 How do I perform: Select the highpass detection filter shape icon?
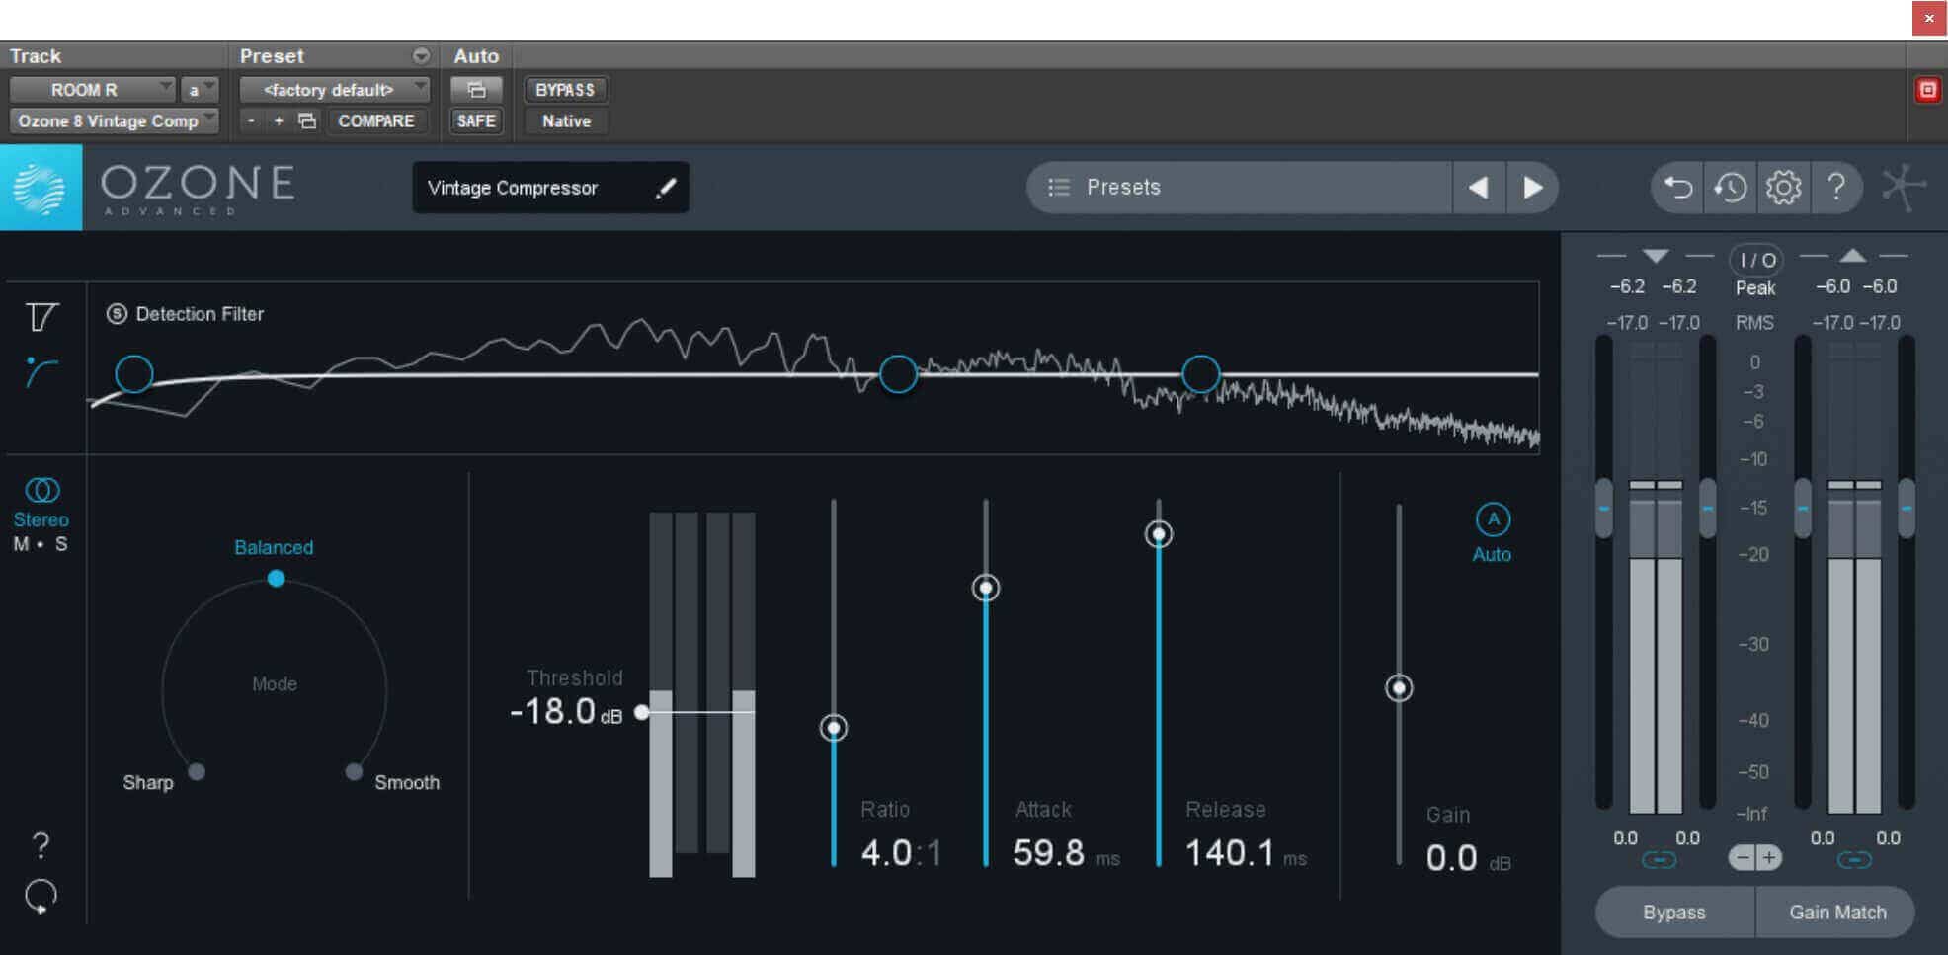point(41,317)
